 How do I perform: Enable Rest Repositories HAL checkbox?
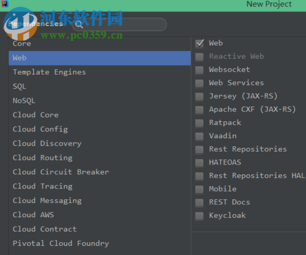200,176
